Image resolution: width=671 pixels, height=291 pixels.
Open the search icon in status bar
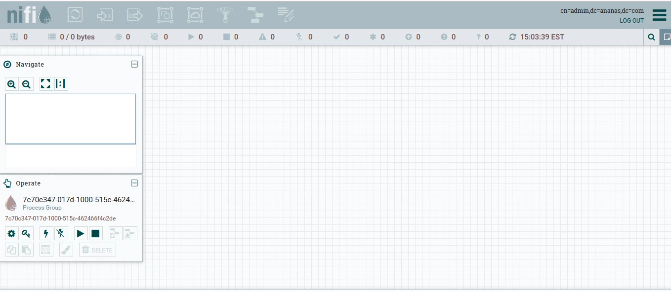[x=651, y=37]
